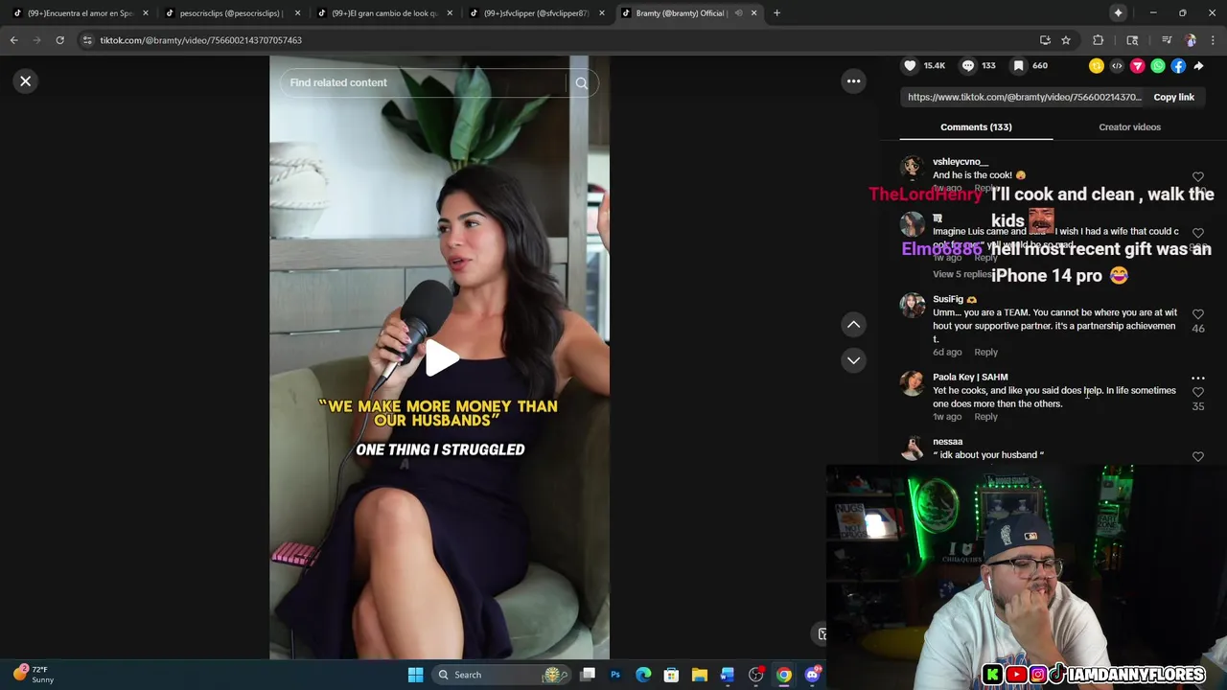Screen dimensions: 1227x690
Task: Open more share options arrow
Action: [1199, 66]
